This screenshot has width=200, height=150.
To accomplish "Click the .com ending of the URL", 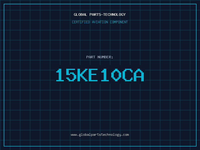I will click(125, 135).
